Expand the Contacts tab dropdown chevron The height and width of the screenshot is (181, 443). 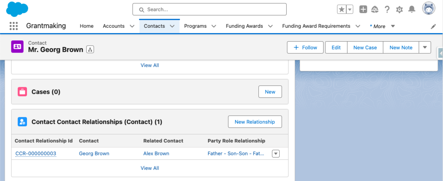172,26
